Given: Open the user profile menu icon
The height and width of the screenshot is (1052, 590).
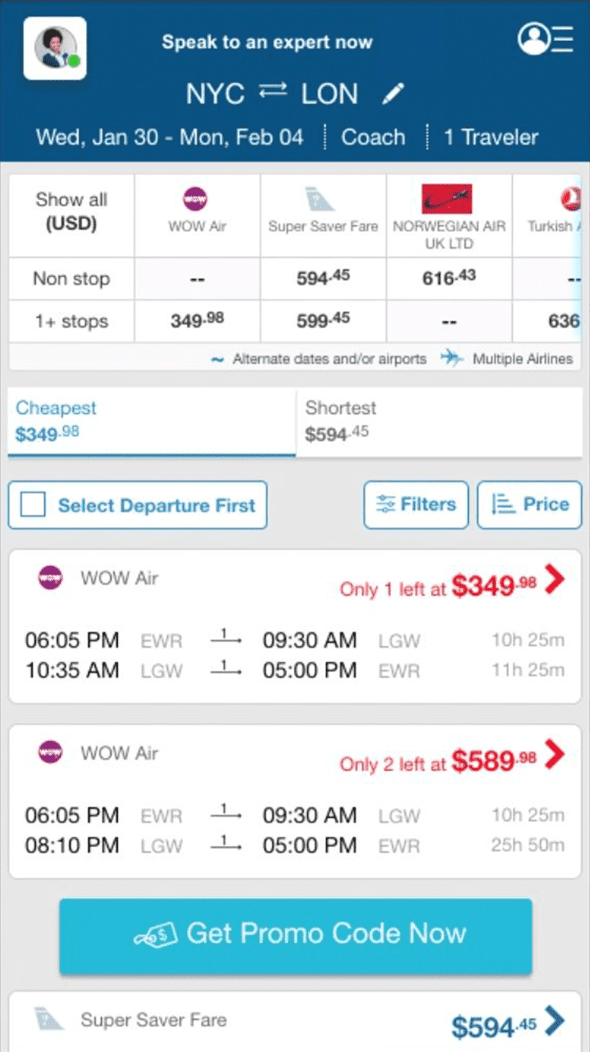Looking at the screenshot, I should (x=545, y=39).
